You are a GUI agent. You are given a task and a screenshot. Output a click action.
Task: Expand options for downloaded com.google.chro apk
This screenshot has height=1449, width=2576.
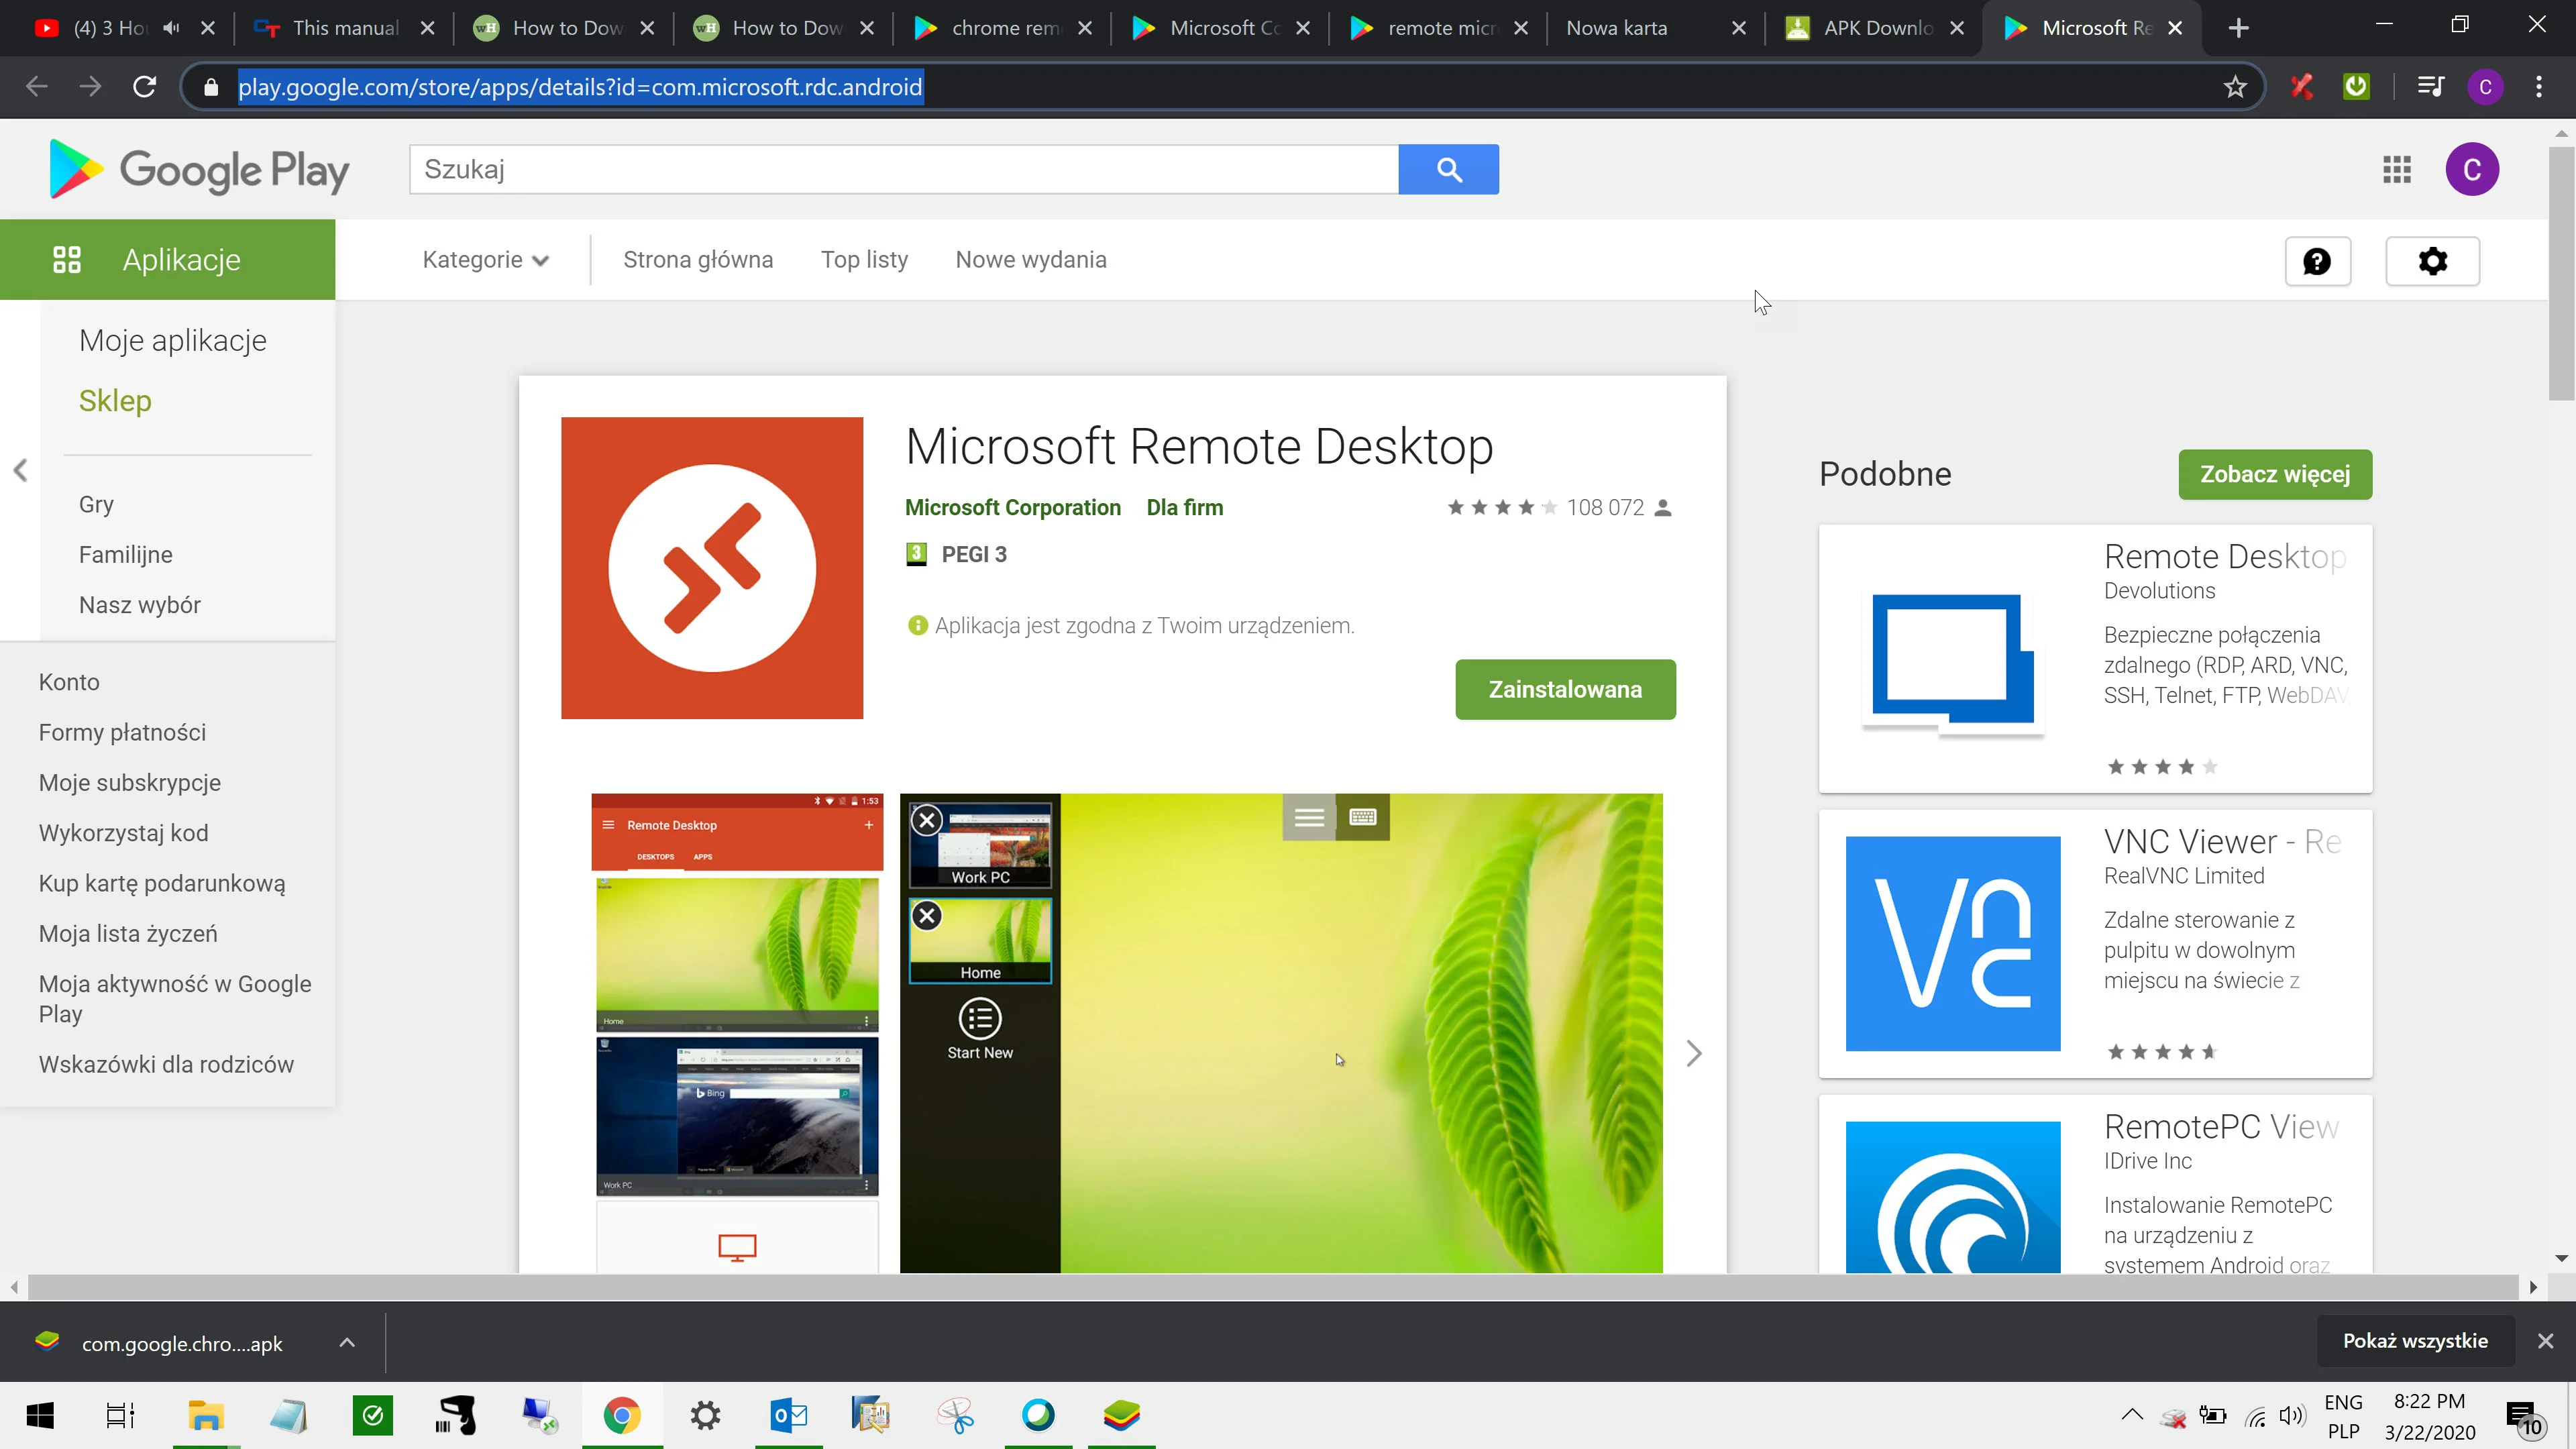(x=347, y=1342)
